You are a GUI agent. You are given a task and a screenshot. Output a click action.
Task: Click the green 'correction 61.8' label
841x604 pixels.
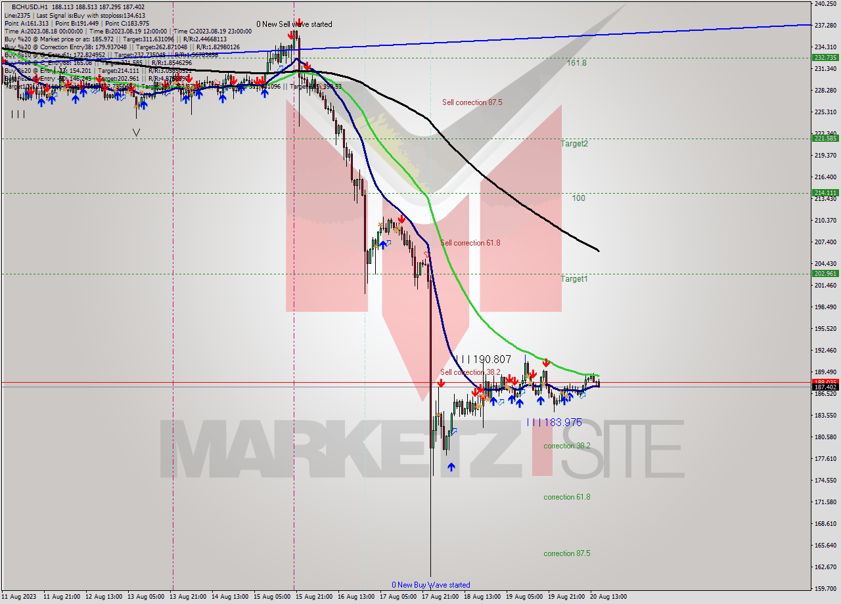[567, 497]
